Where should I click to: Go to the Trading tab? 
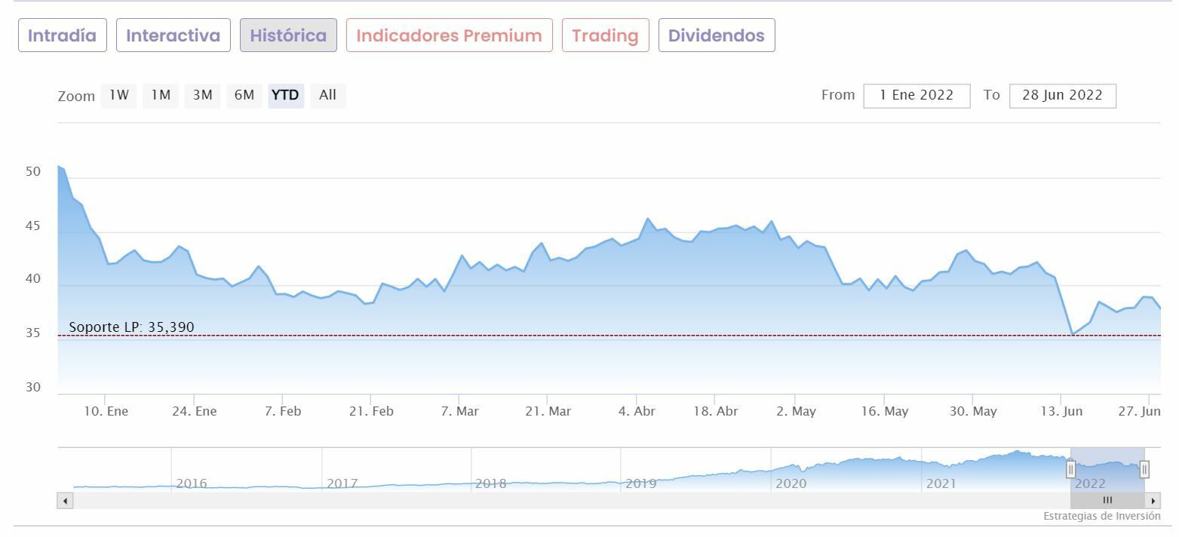(605, 35)
